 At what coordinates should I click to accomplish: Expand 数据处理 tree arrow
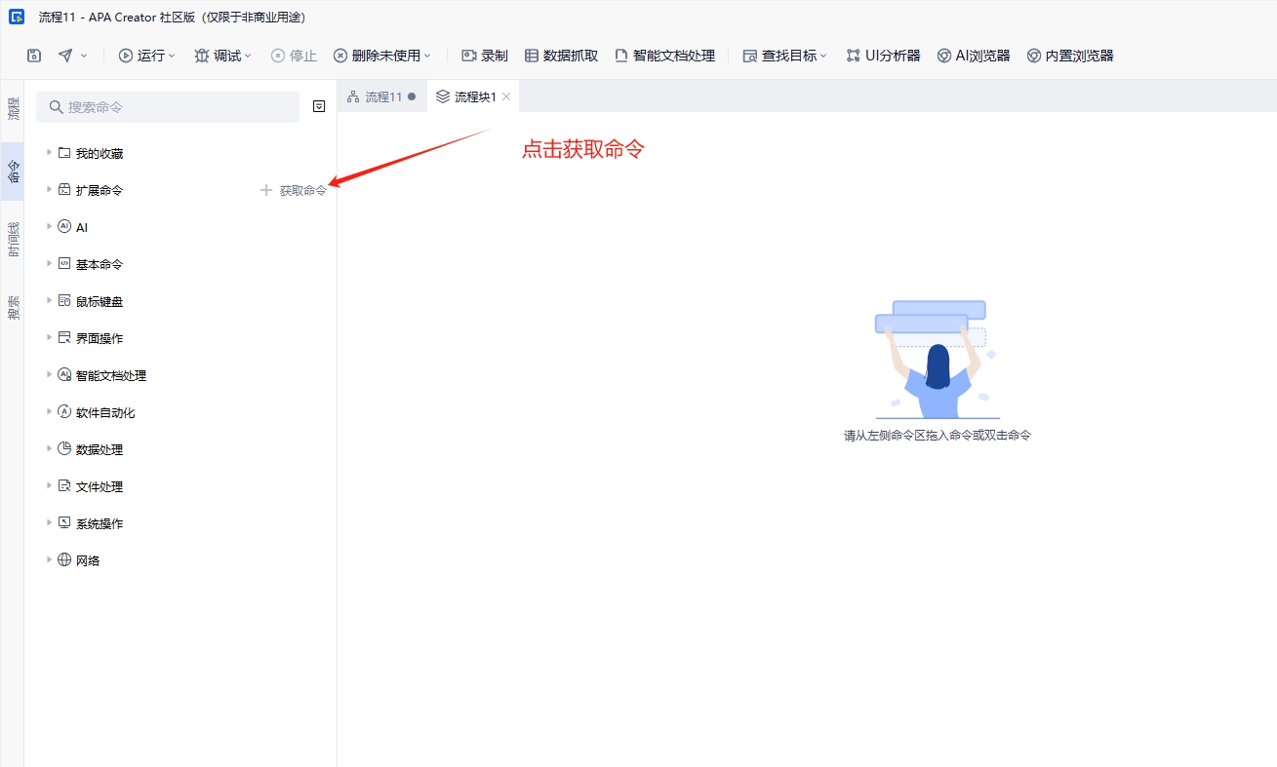coord(49,448)
